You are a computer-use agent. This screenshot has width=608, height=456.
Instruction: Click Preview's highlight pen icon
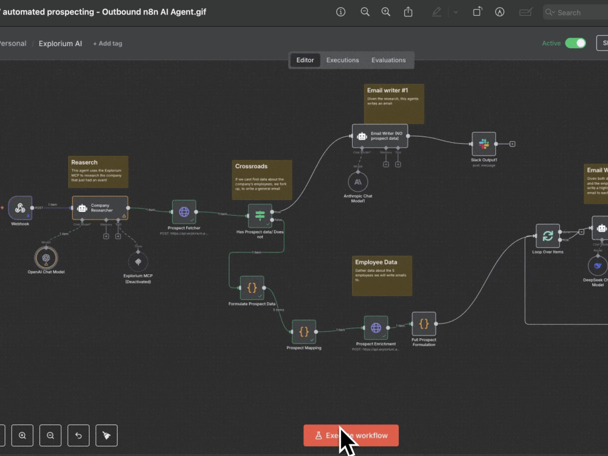click(437, 12)
